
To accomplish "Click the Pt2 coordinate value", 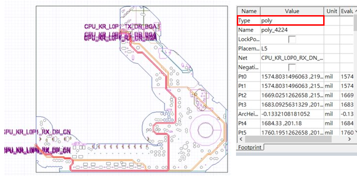I will pyautogui.click(x=292, y=95).
